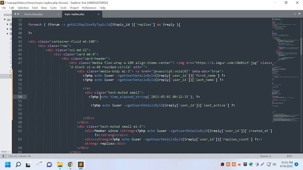Click the pen icon in the system tray

pyautogui.click(x=262, y=164)
